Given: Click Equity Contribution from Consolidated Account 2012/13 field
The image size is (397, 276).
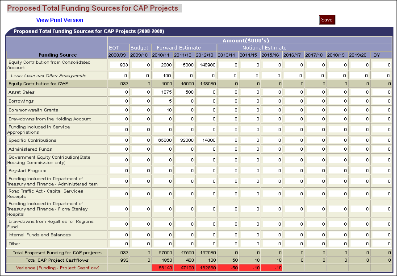Looking at the screenshot, I should tap(206, 65).
